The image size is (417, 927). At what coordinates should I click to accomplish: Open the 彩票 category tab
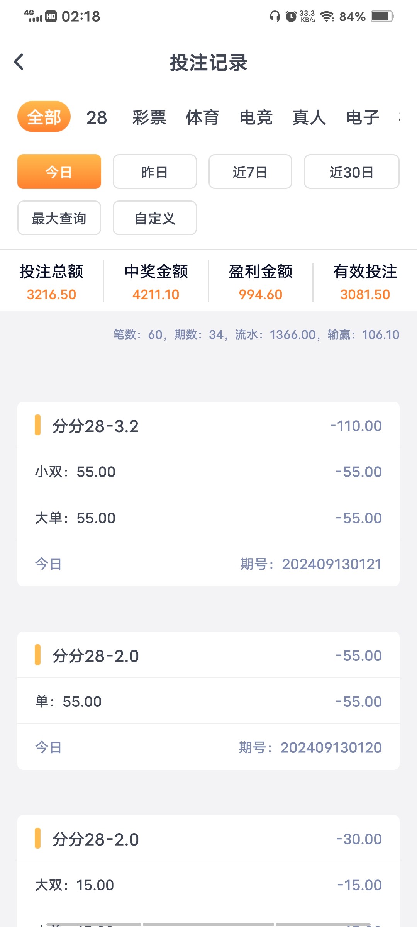(x=149, y=117)
